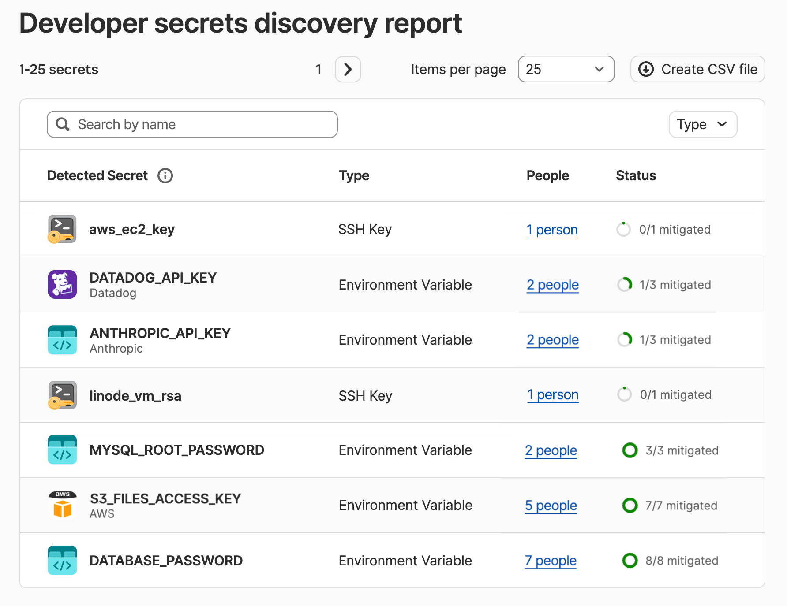Click S3_FILES_ACCESS_KEY 7/7 mitigated green ring

tap(630, 505)
